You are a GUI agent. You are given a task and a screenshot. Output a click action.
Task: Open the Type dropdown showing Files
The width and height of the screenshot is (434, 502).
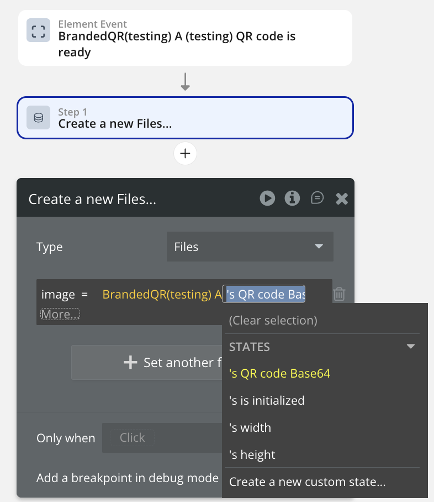(250, 247)
